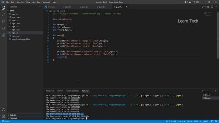Click the feedback icon in status bar

212,121
